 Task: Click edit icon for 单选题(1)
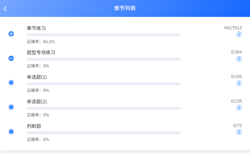click(x=239, y=83)
